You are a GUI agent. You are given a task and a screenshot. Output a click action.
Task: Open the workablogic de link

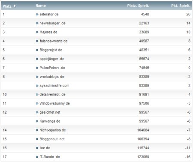click(52, 77)
